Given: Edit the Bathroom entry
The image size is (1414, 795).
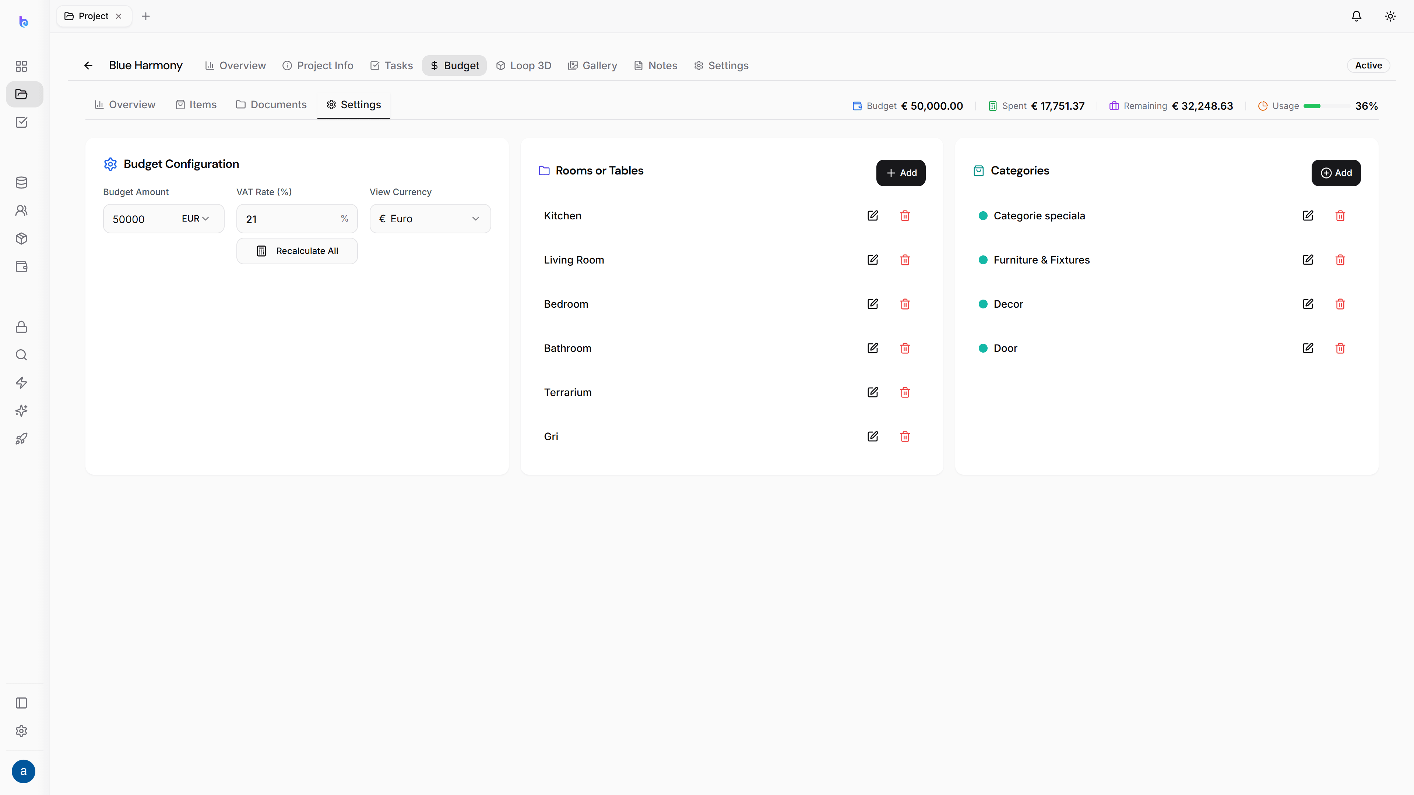Looking at the screenshot, I should tap(873, 349).
